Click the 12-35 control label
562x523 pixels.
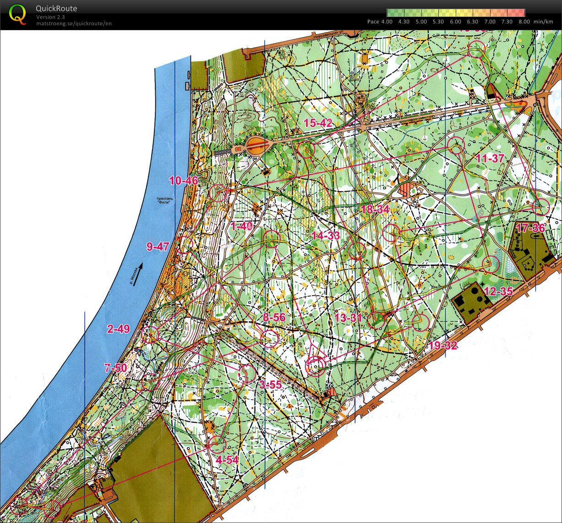coord(498,291)
